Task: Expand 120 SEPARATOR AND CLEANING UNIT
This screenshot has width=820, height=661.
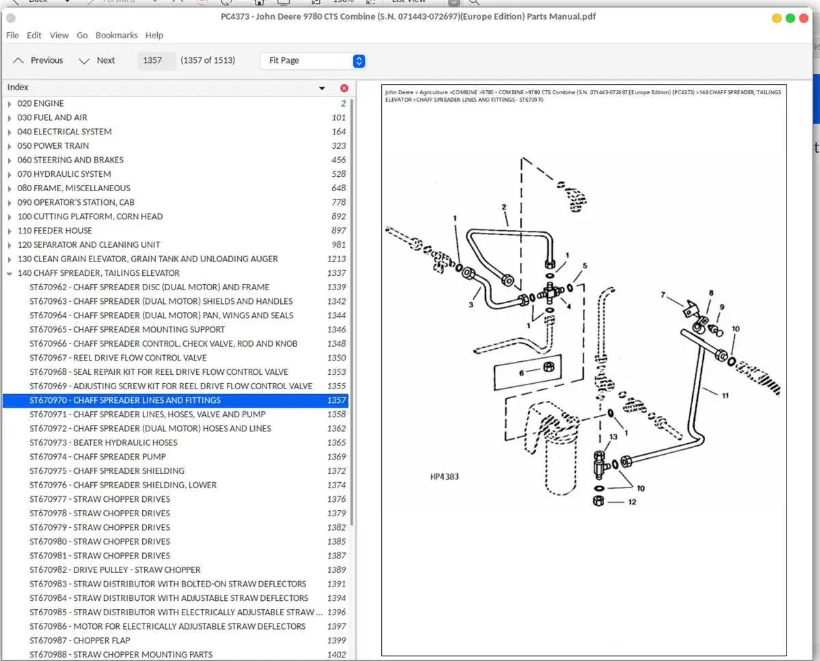Action: tap(10, 244)
